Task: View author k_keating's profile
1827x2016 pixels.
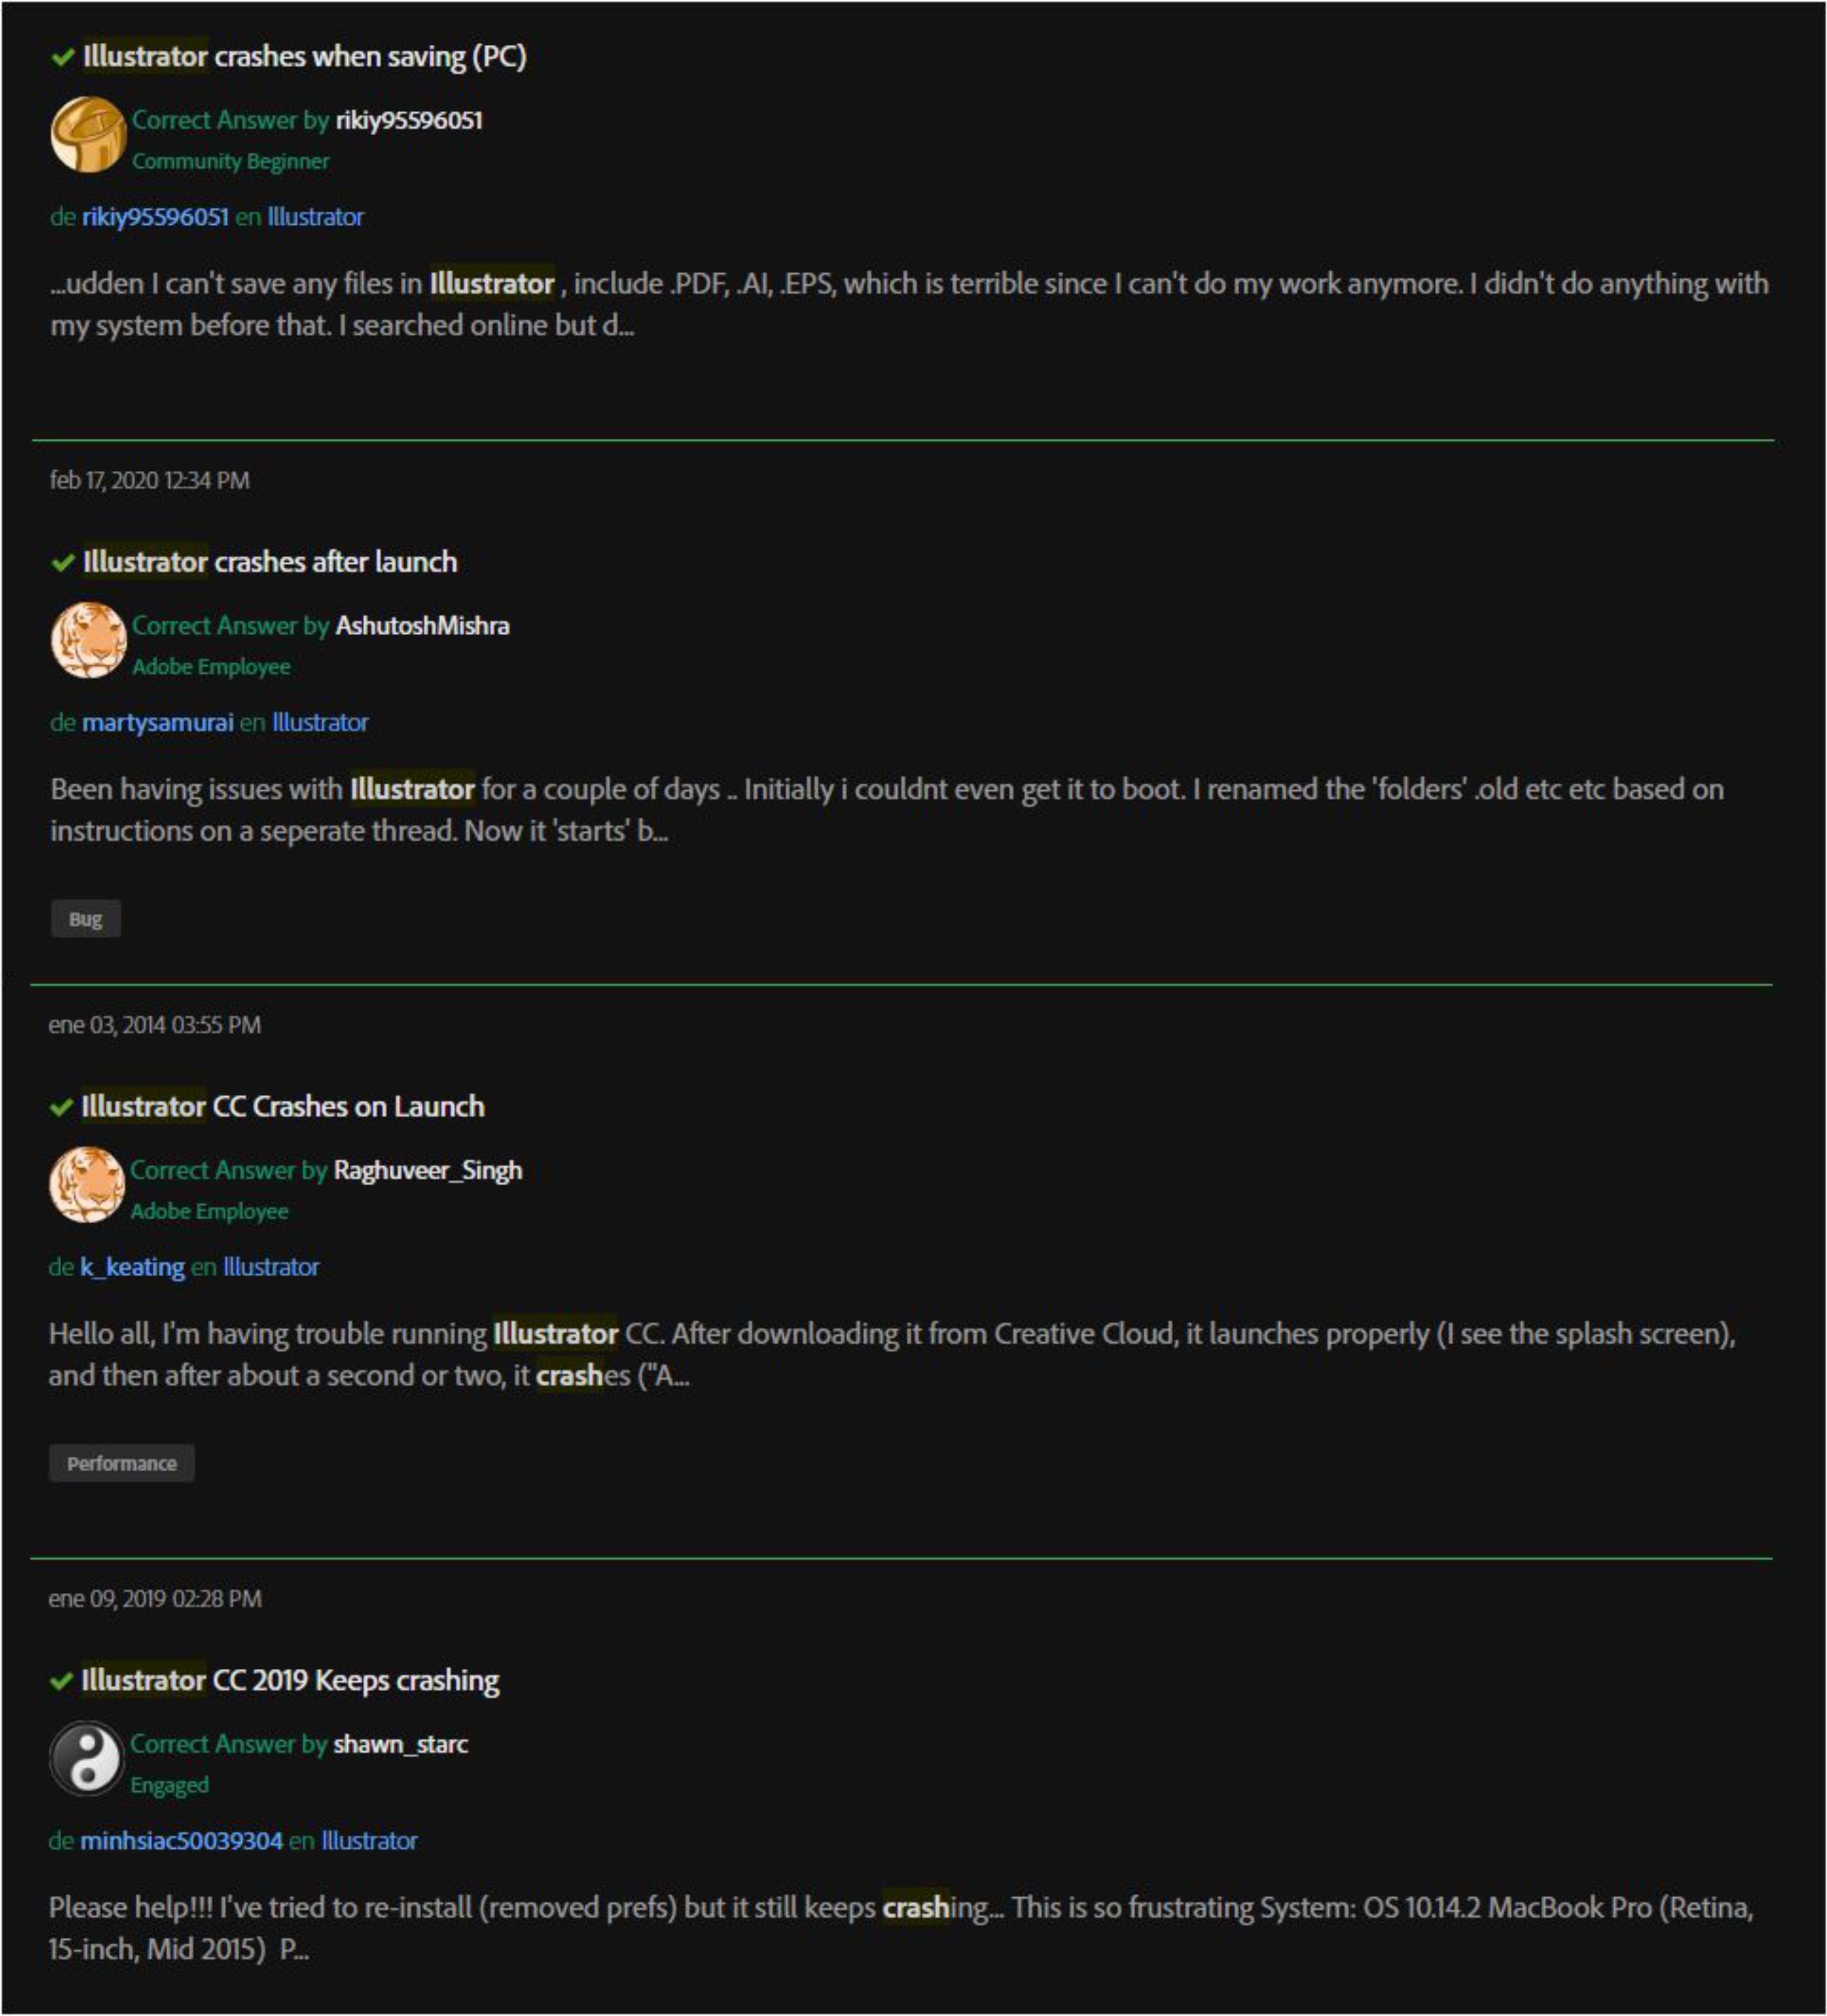Action: [132, 1267]
